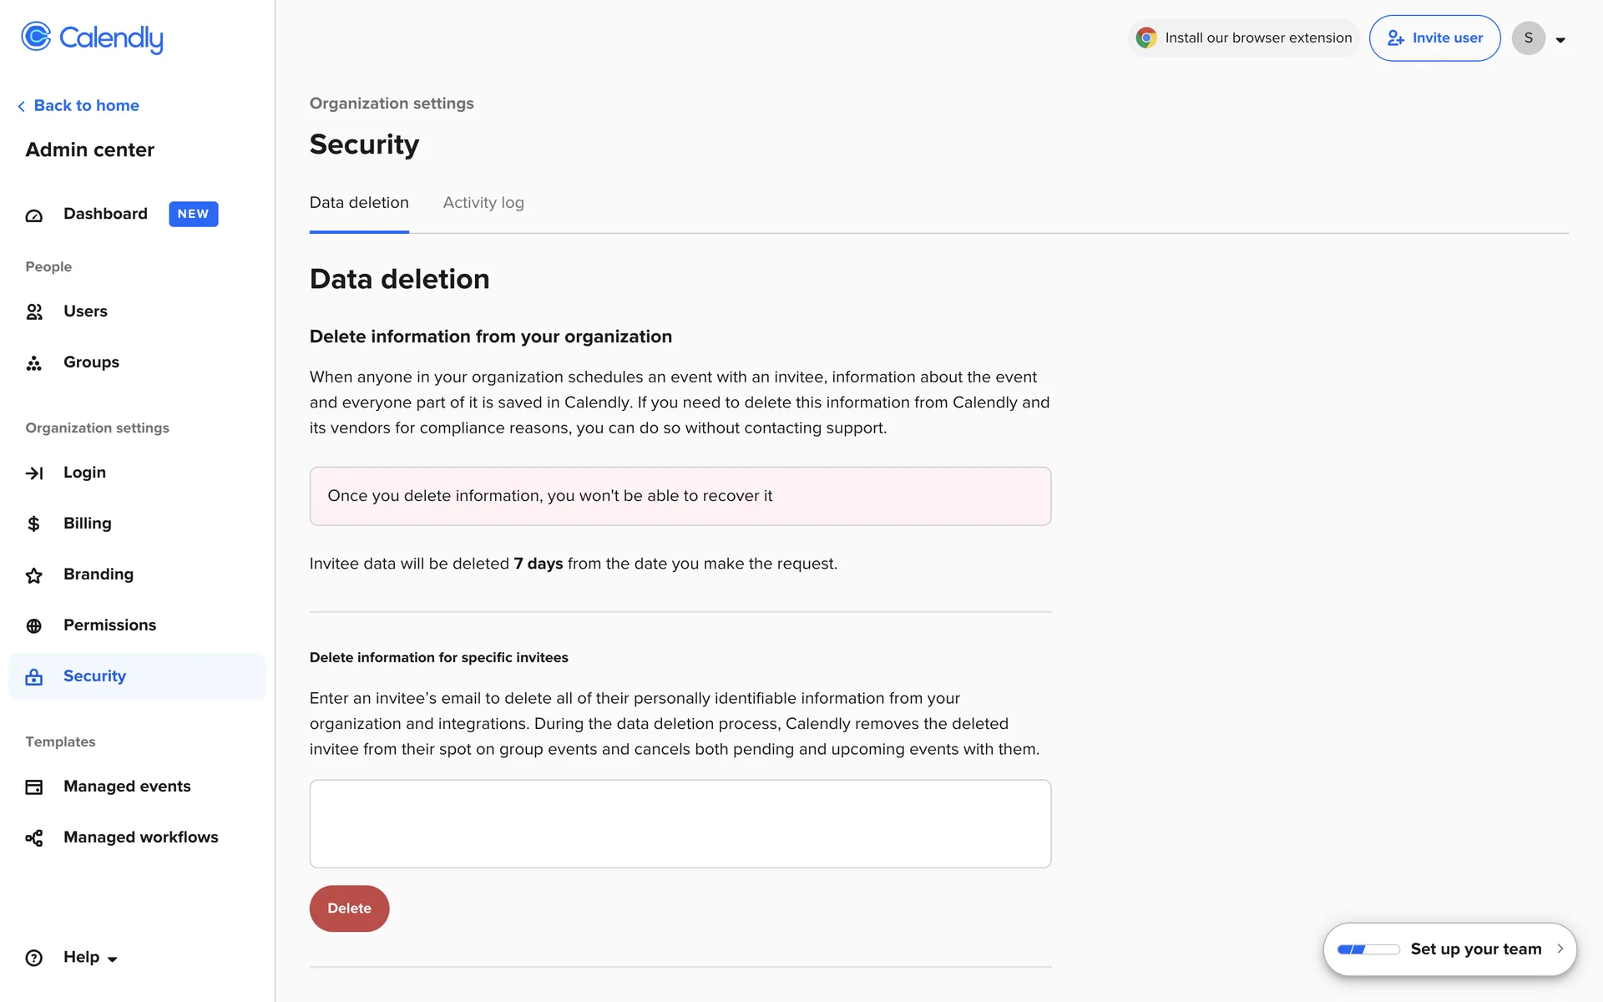Click the Branding star icon
The width and height of the screenshot is (1603, 1002).
33,575
